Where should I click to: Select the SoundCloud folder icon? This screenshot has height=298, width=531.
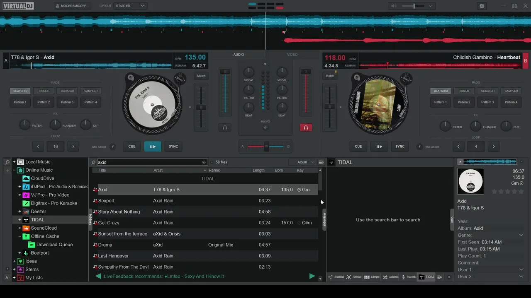tap(26, 228)
